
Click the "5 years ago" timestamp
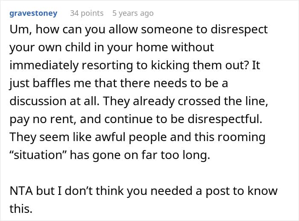pos(132,13)
